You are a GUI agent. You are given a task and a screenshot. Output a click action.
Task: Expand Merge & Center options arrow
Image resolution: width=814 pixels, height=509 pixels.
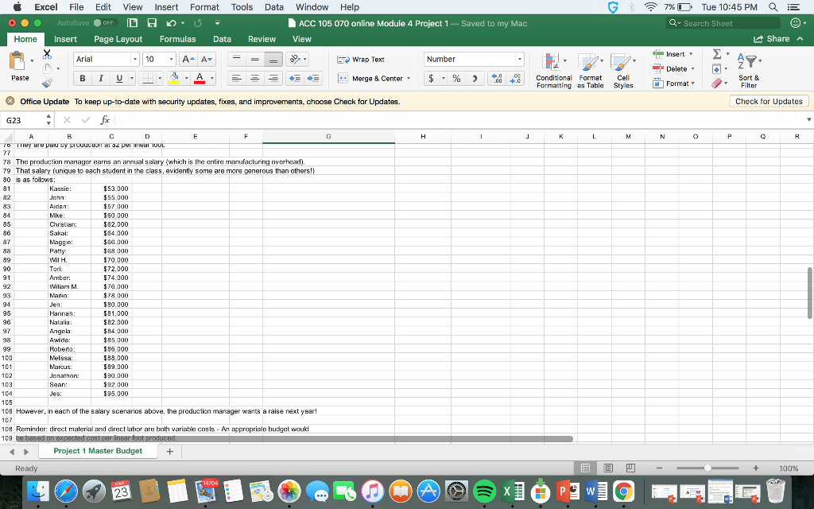409,79
